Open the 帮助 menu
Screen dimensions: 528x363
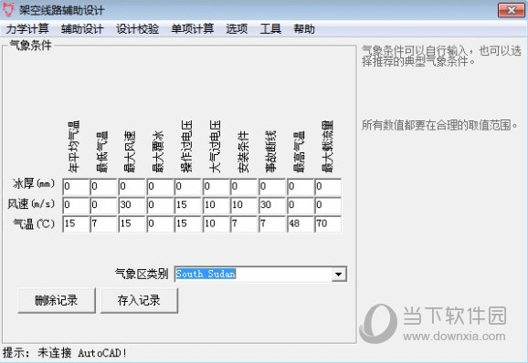click(304, 29)
